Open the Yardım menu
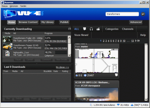150x108 pixels. tap(23, 6)
